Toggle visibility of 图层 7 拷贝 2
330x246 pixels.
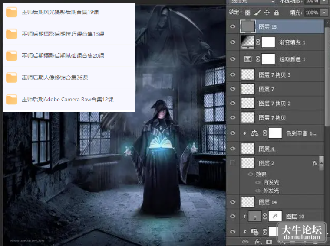233,103
